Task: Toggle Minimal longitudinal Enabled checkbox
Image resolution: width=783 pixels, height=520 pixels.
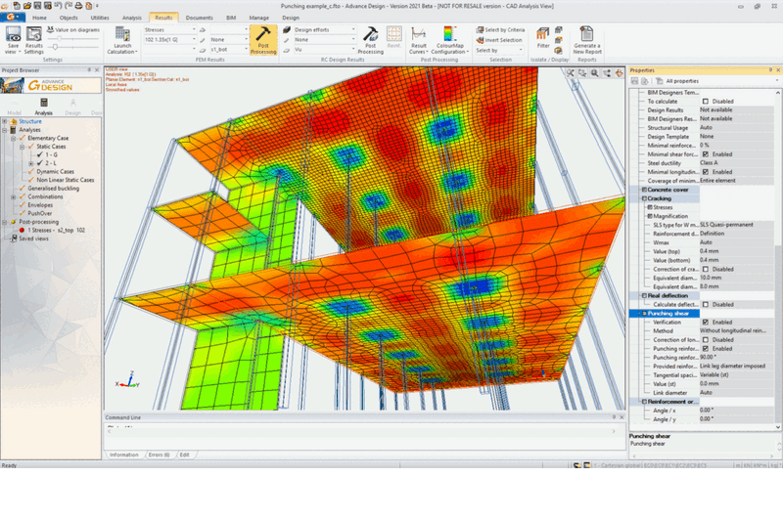Action: click(706, 172)
